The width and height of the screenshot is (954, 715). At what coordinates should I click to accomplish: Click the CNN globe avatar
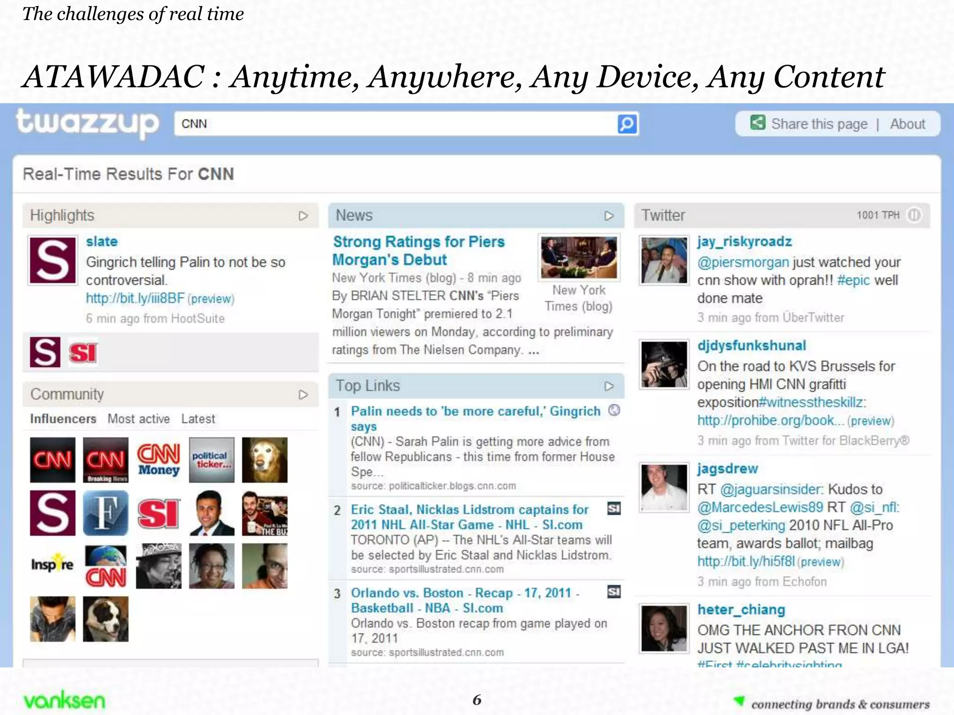(x=106, y=566)
